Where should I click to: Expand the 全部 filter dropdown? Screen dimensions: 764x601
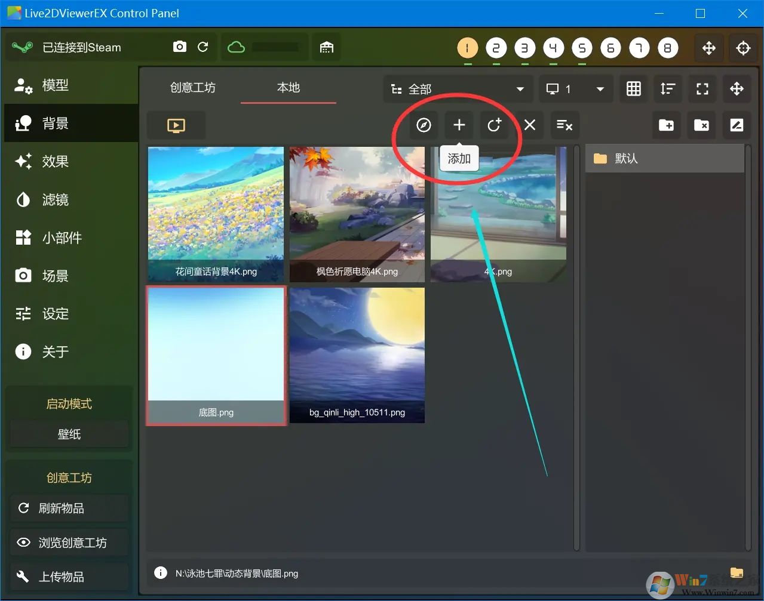457,88
